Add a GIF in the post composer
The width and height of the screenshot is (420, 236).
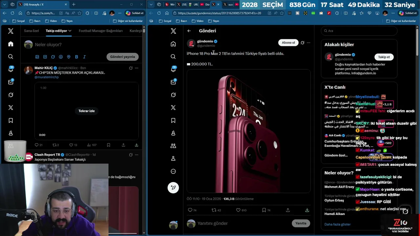[x=45, y=57]
